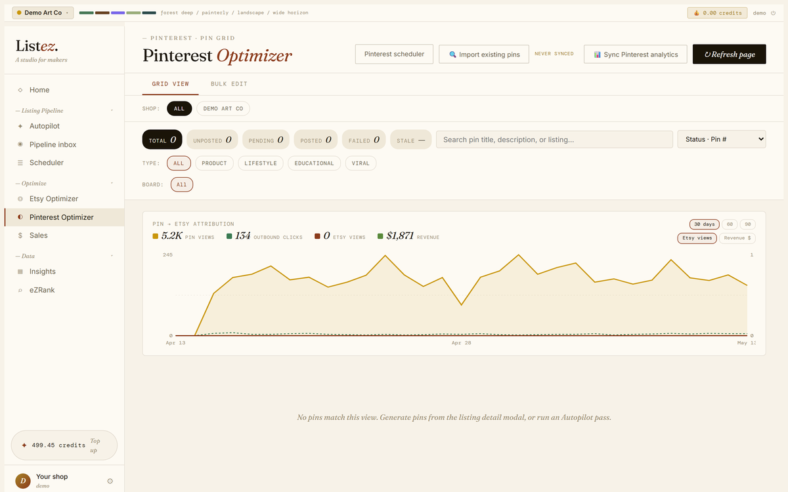Open the Pinterest scheduler

click(x=394, y=54)
